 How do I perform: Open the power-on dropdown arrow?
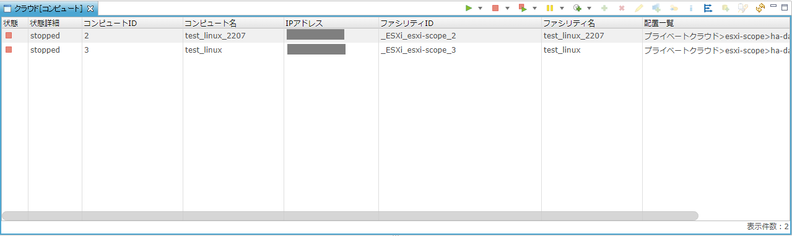[480, 8]
